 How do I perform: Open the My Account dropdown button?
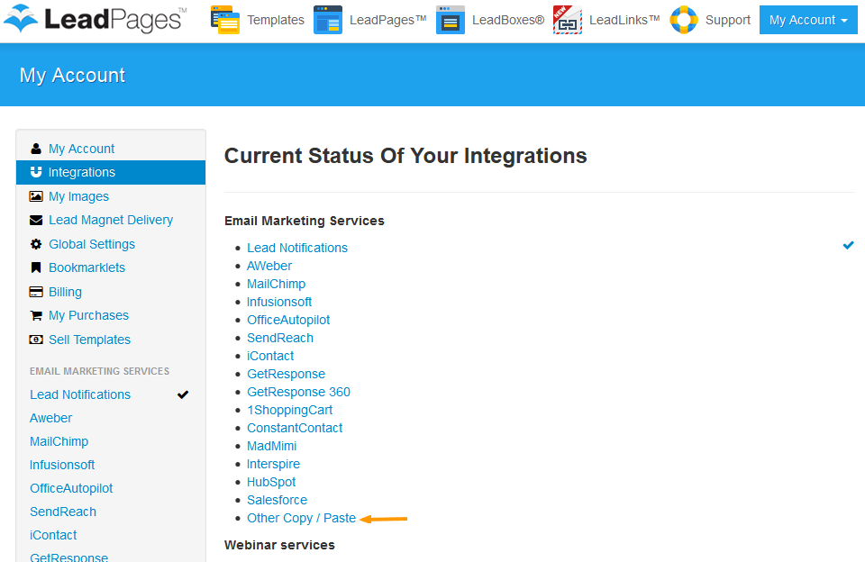point(808,20)
